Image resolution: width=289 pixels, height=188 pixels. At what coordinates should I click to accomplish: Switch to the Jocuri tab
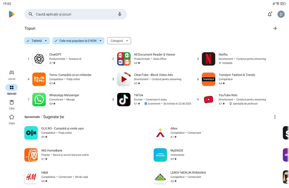click(12, 75)
